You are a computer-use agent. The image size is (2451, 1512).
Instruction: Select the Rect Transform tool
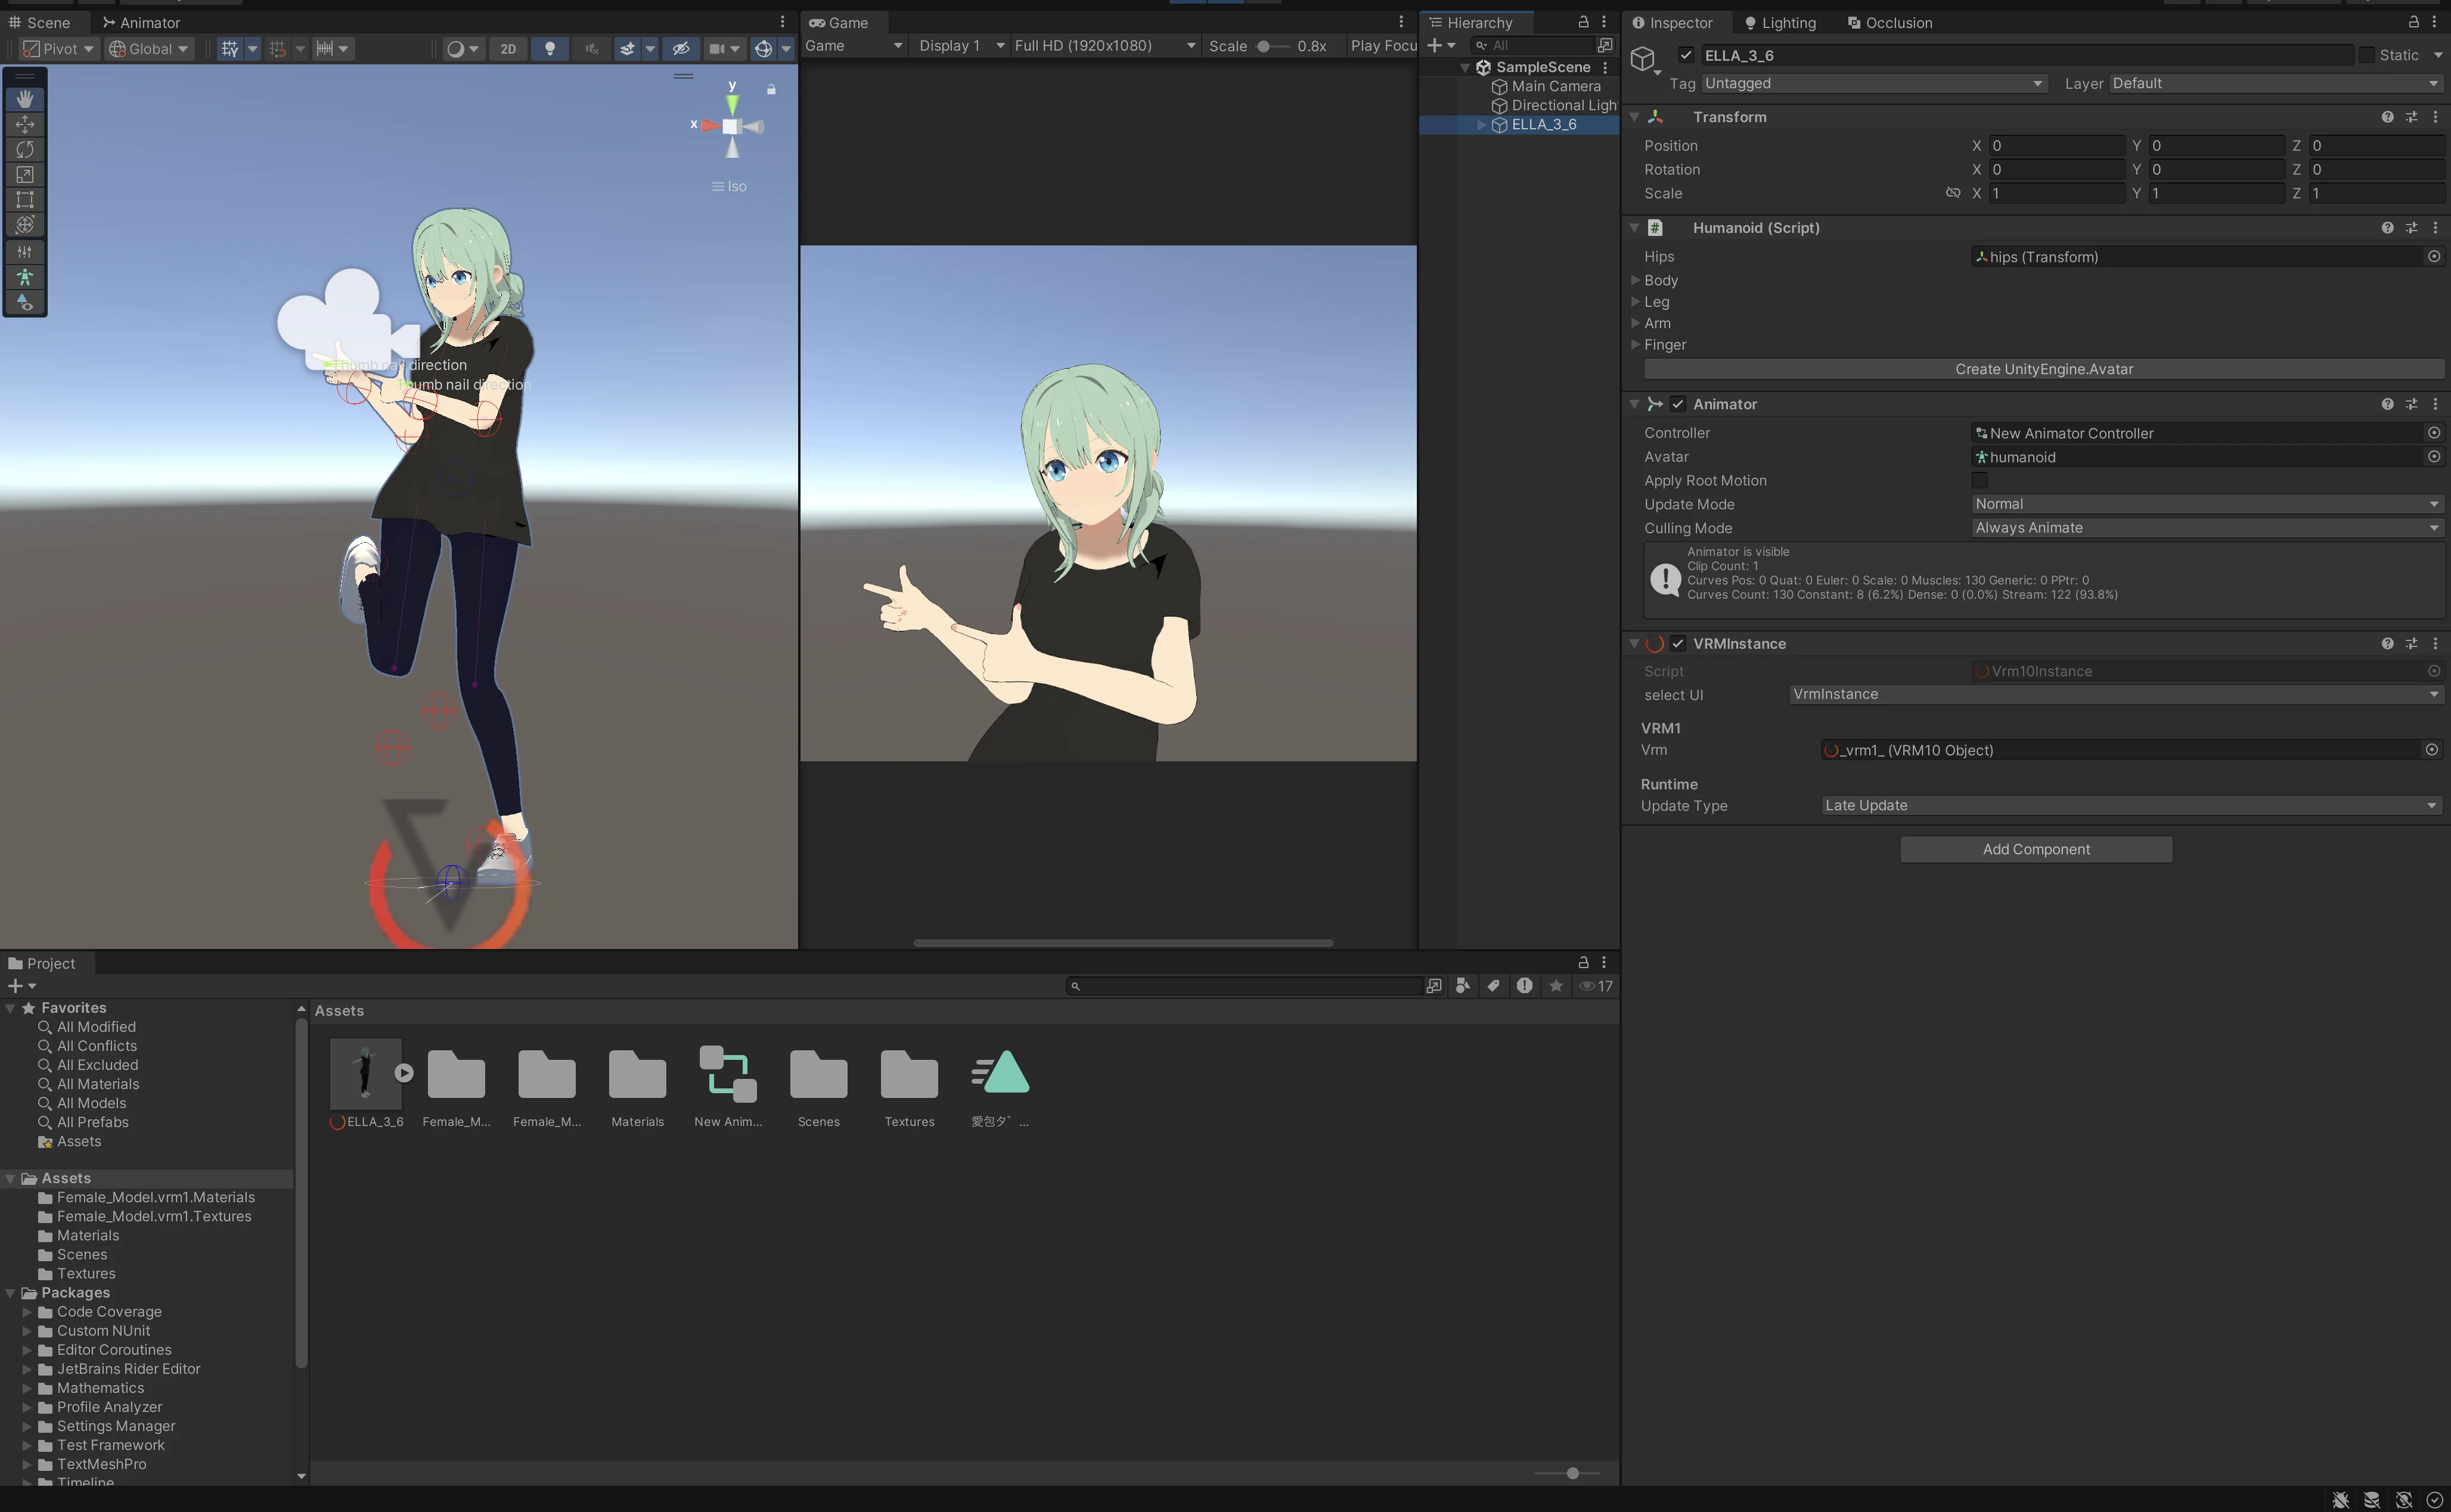point(25,199)
